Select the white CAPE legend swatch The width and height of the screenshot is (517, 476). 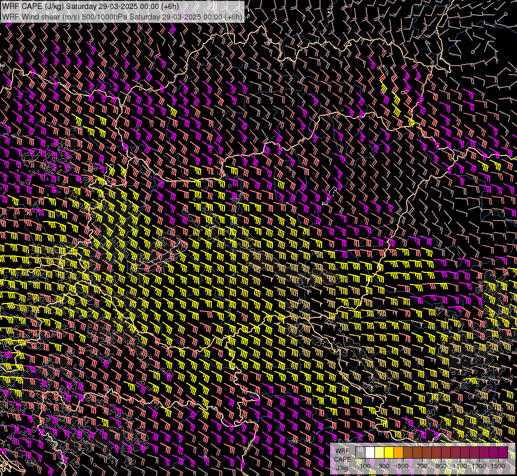tap(370, 452)
